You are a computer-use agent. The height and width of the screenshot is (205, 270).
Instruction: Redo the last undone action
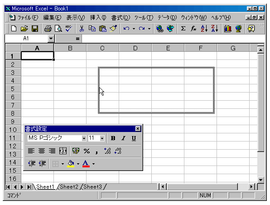(142, 29)
